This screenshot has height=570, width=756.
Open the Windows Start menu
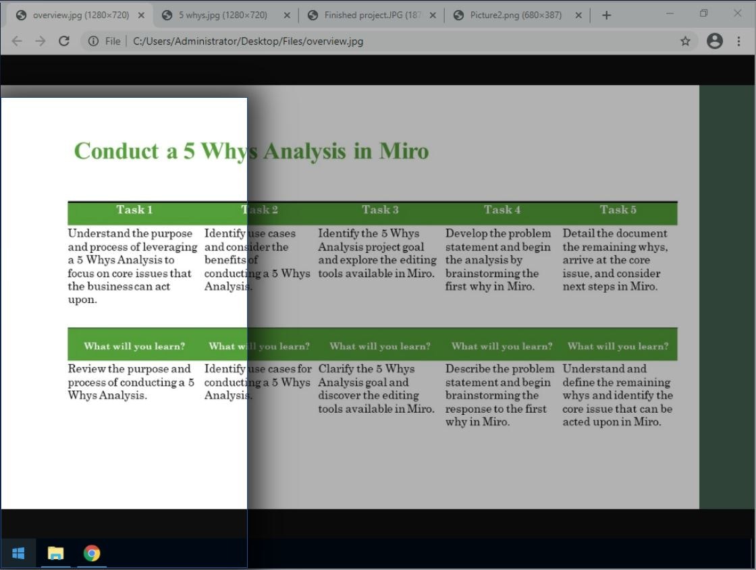[x=18, y=553]
